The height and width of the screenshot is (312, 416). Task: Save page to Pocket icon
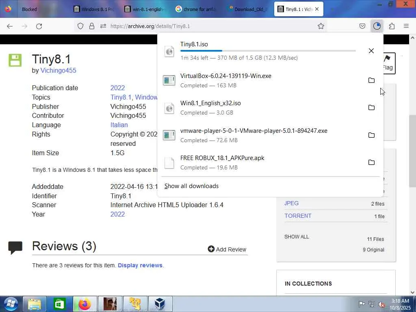(362, 26)
